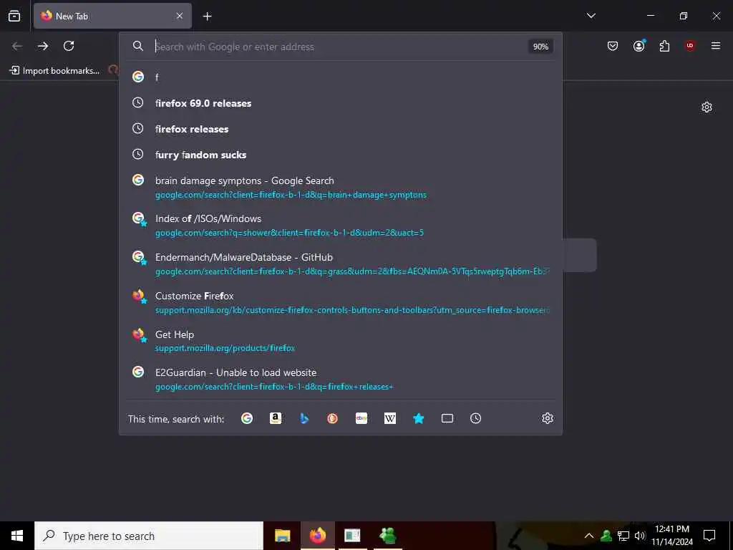Open the Firefox View icon
The height and width of the screenshot is (550, 733).
click(14, 16)
